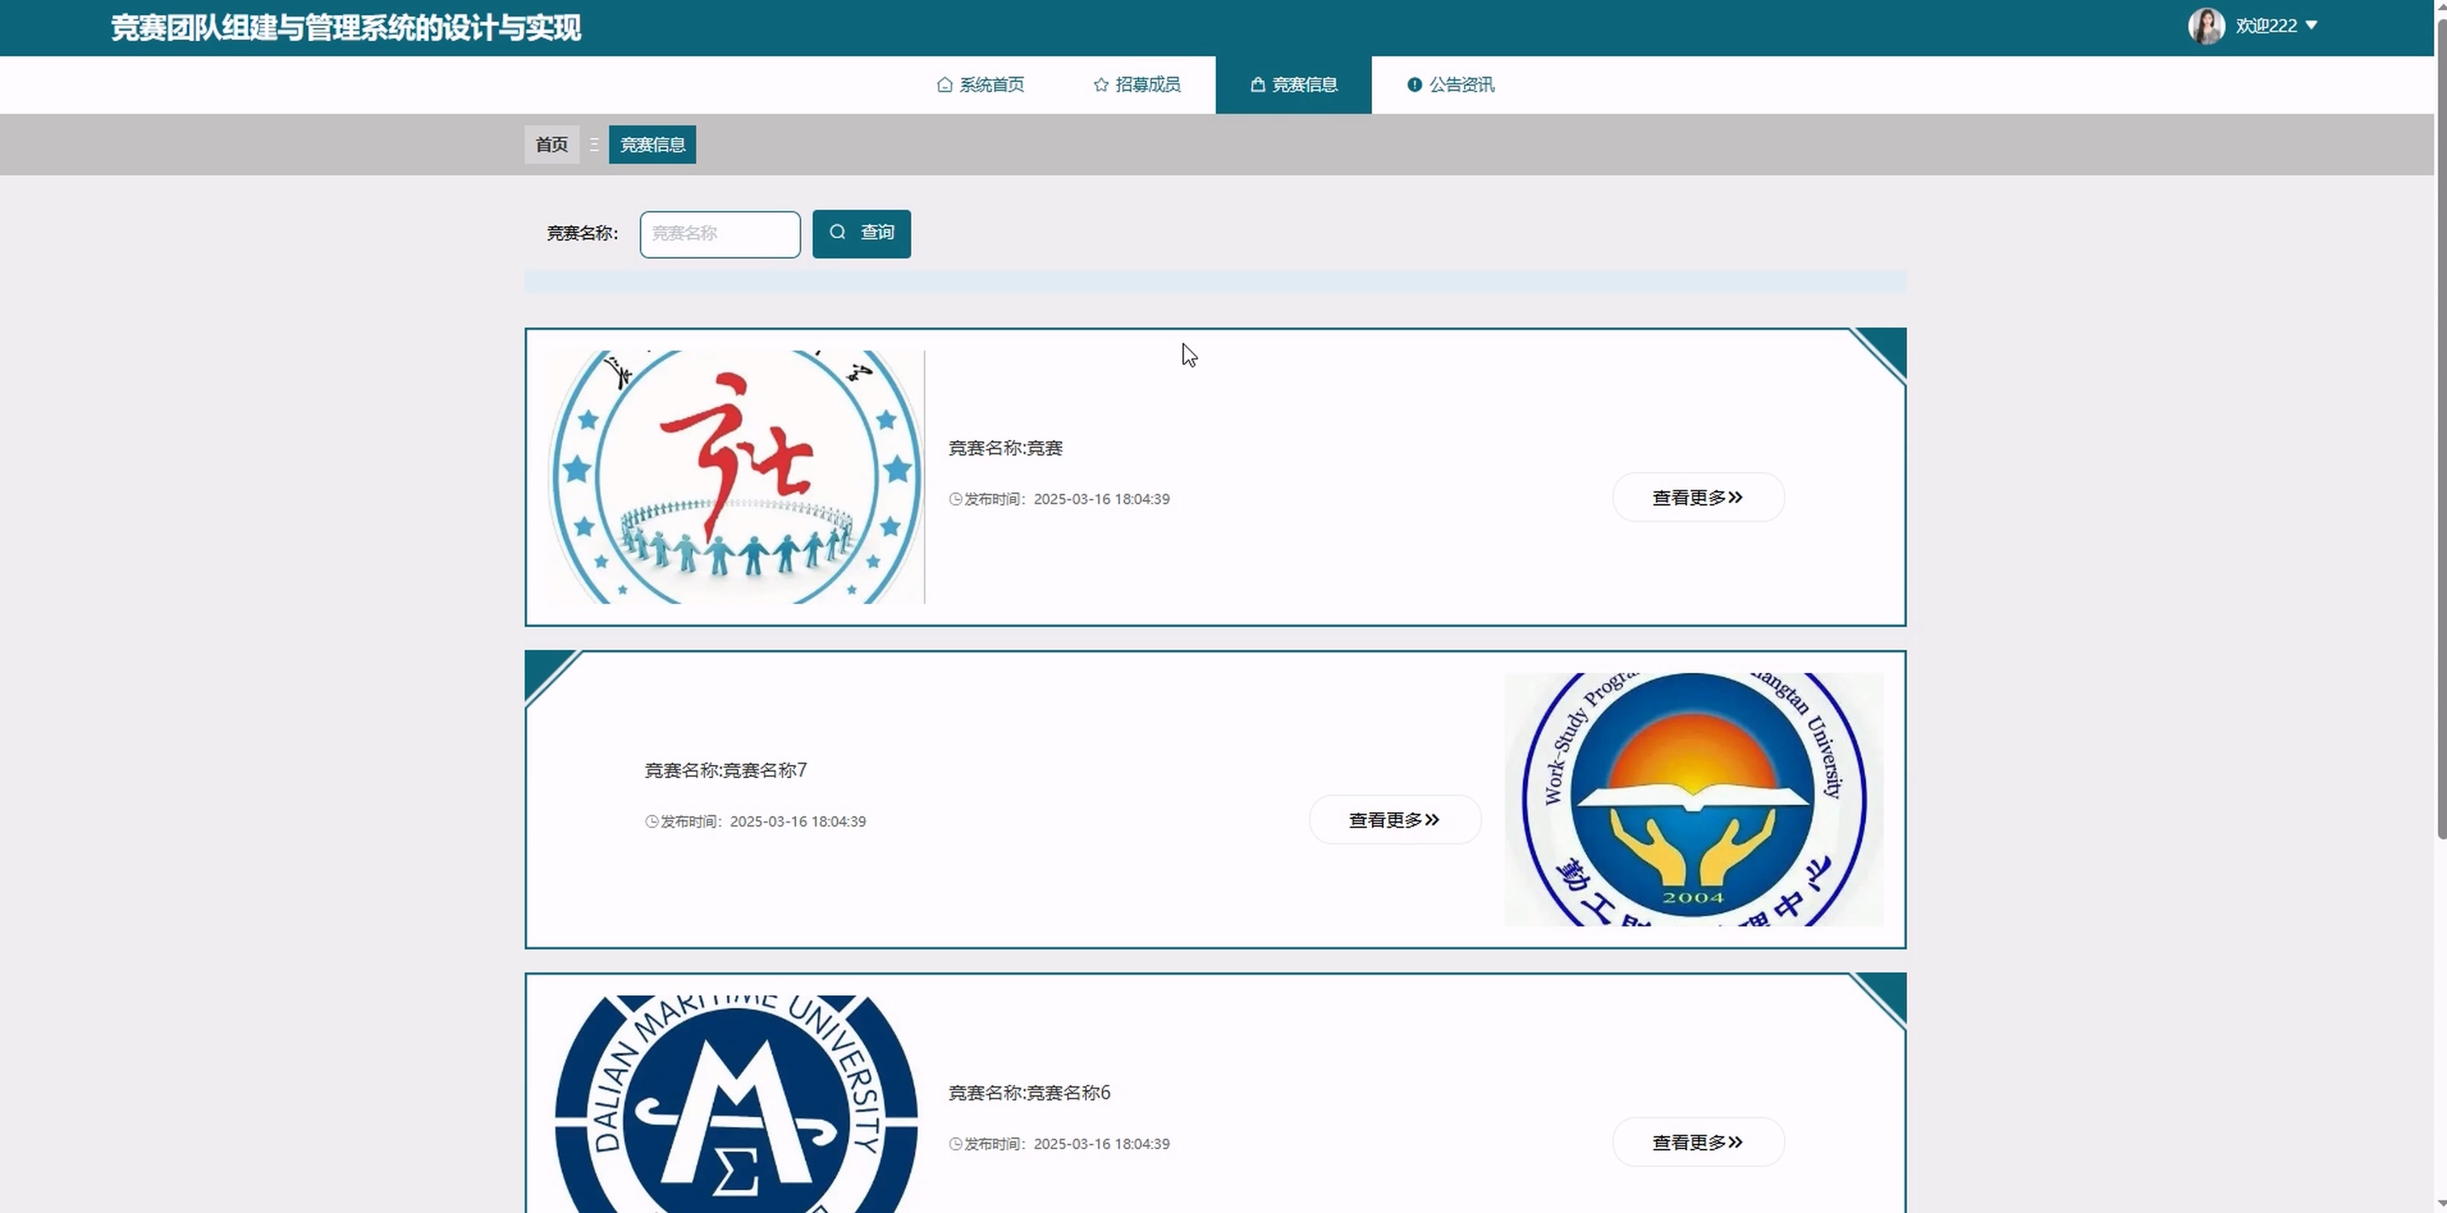Click the home icon beside 系统首页

pyautogui.click(x=945, y=84)
